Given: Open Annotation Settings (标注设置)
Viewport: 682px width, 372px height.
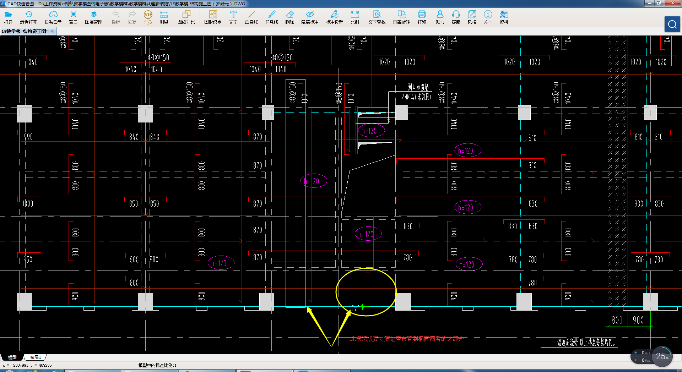Looking at the screenshot, I should tap(334, 17).
